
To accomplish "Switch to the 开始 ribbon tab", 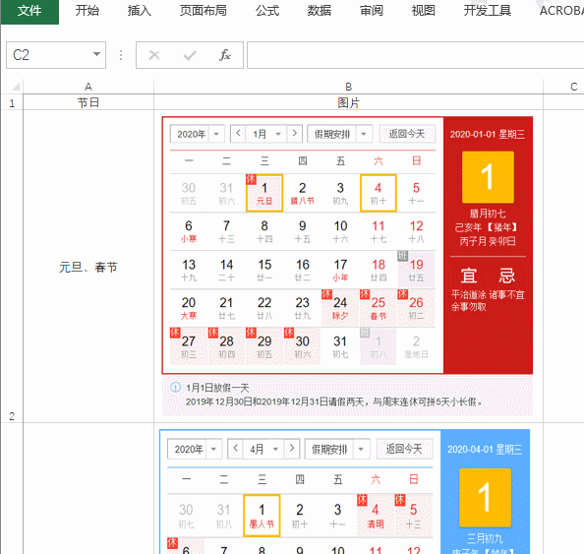I will tap(88, 11).
